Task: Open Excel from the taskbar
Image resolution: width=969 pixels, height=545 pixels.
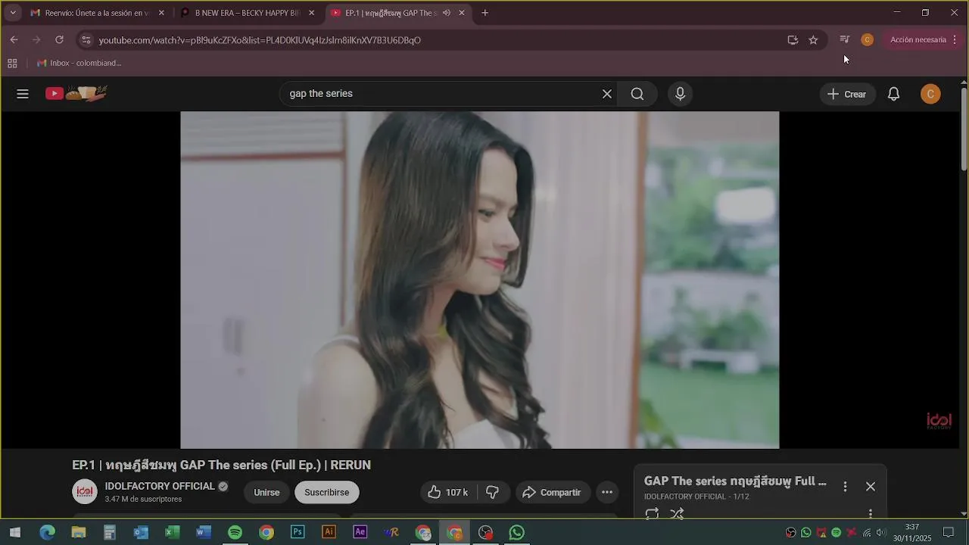Action: [173, 533]
